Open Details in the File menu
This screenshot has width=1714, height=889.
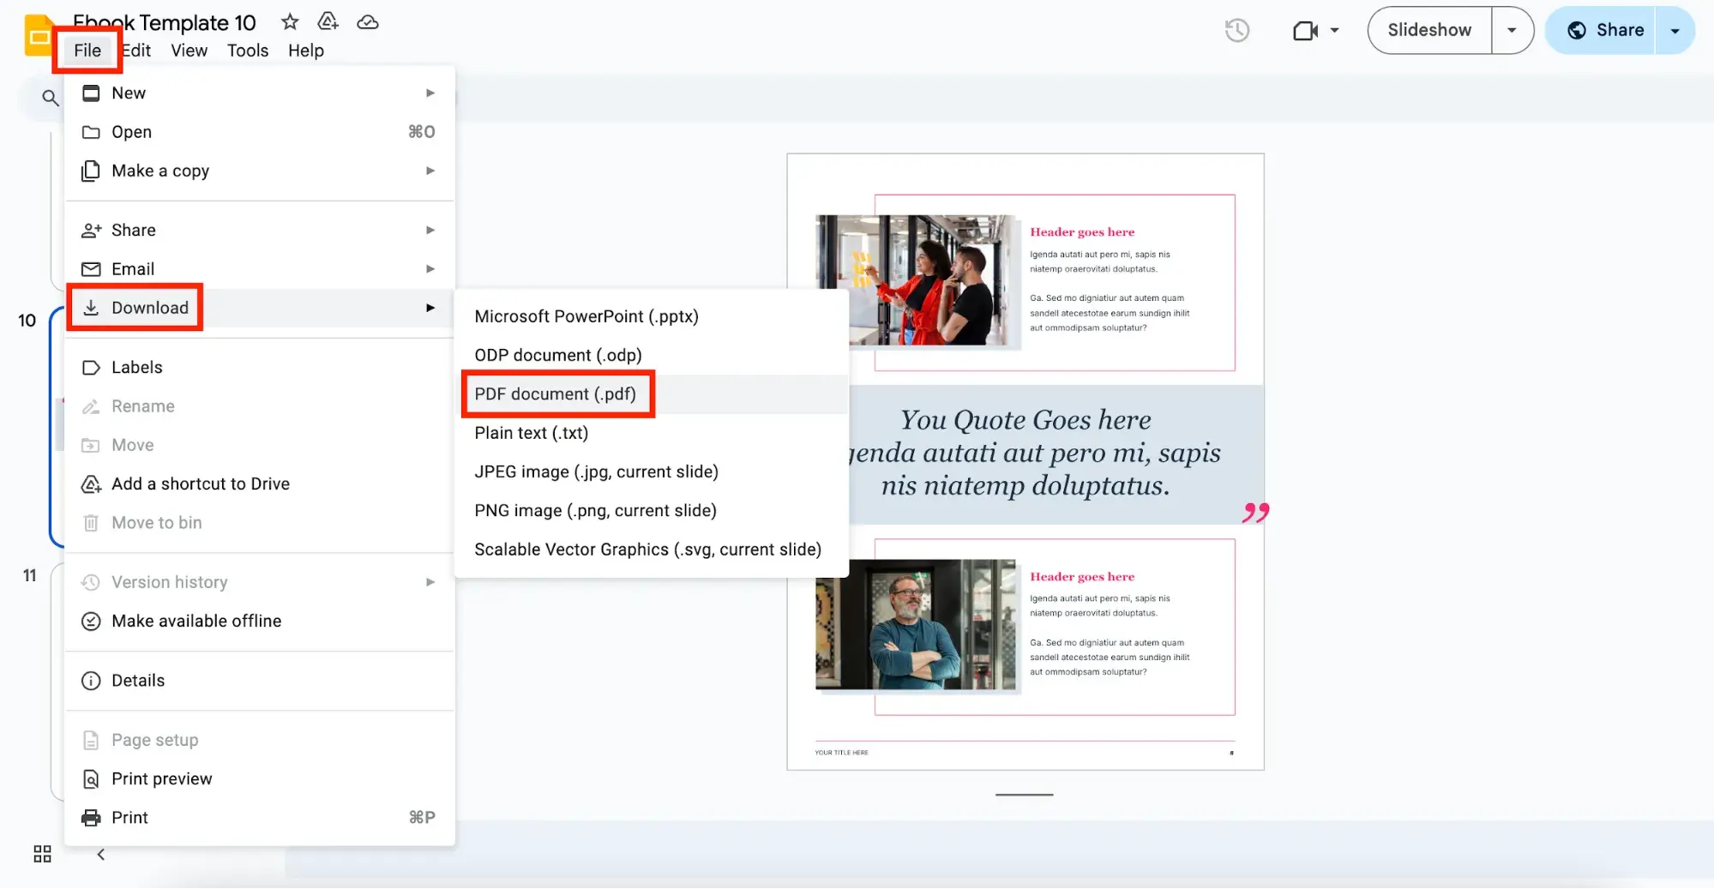coord(260,681)
